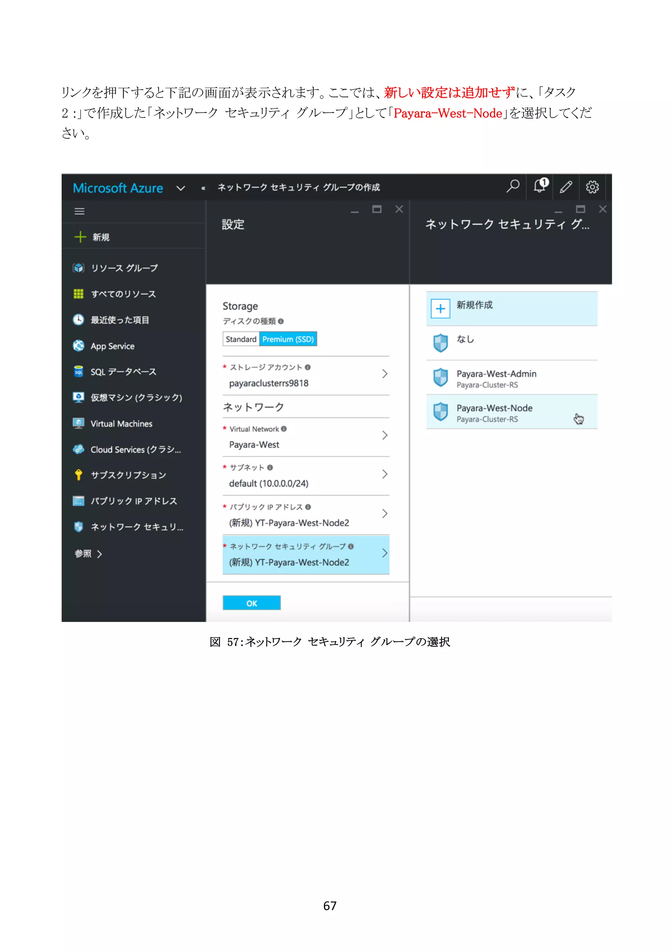The image size is (672, 952).
Task: Minimize the ネットワーク セキュリティ グ... blade
Action: click(558, 212)
